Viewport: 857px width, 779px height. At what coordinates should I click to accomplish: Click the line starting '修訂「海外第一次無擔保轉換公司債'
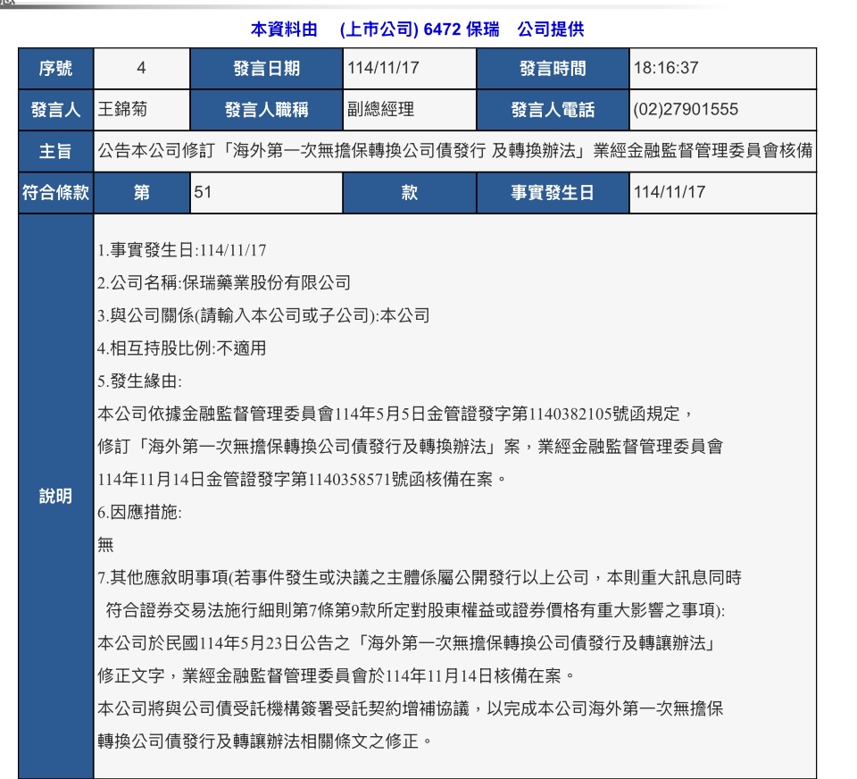coord(411,447)
